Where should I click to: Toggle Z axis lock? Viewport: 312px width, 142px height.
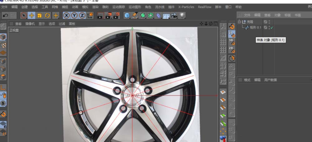click(82, 15)
